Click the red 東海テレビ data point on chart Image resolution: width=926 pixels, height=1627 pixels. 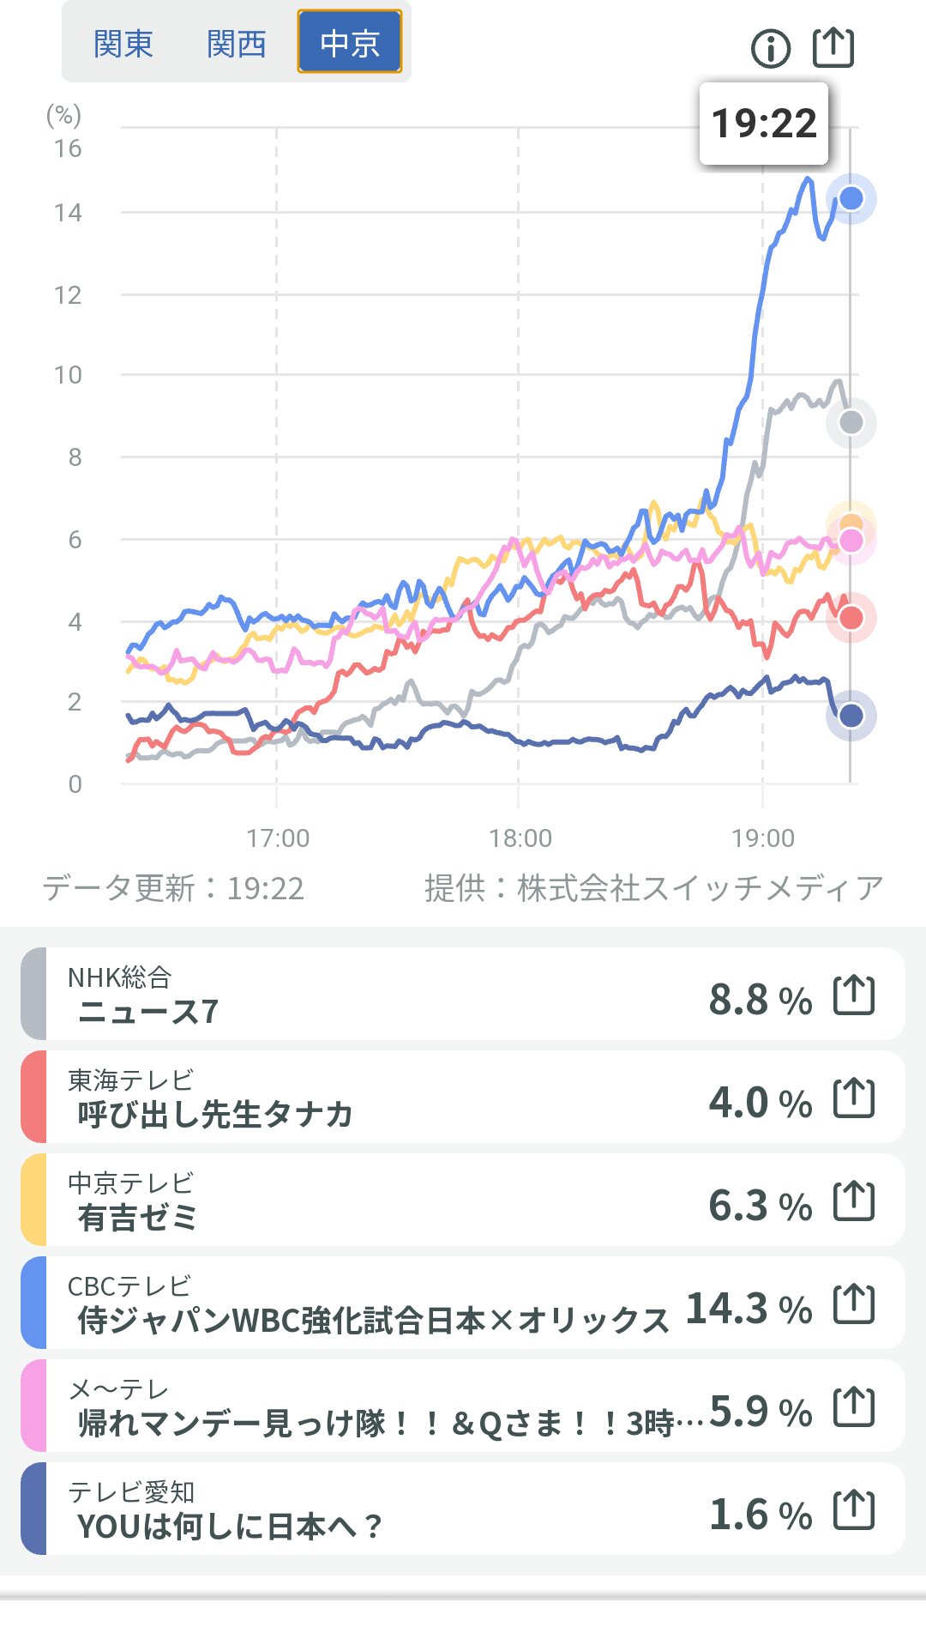851,618
